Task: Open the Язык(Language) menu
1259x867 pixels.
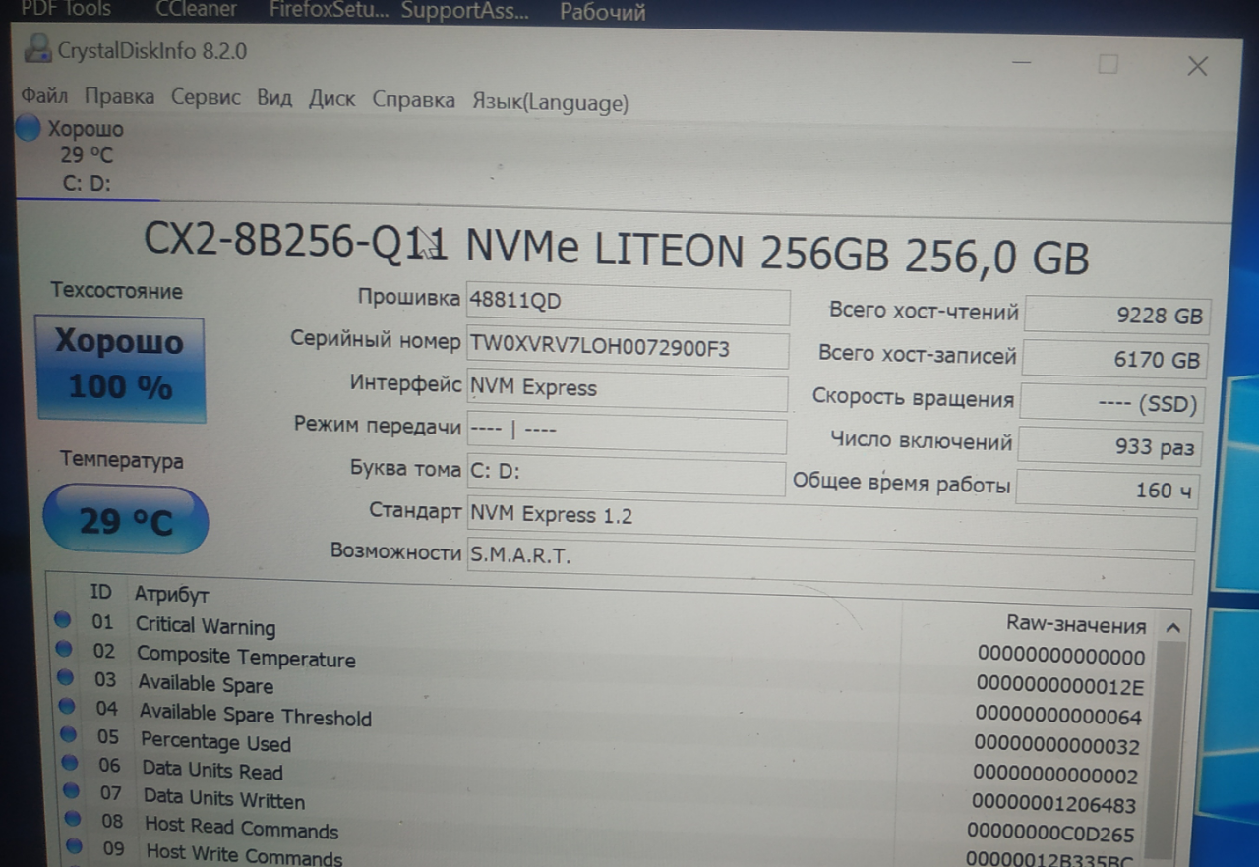Action: [x=550, y=102]
